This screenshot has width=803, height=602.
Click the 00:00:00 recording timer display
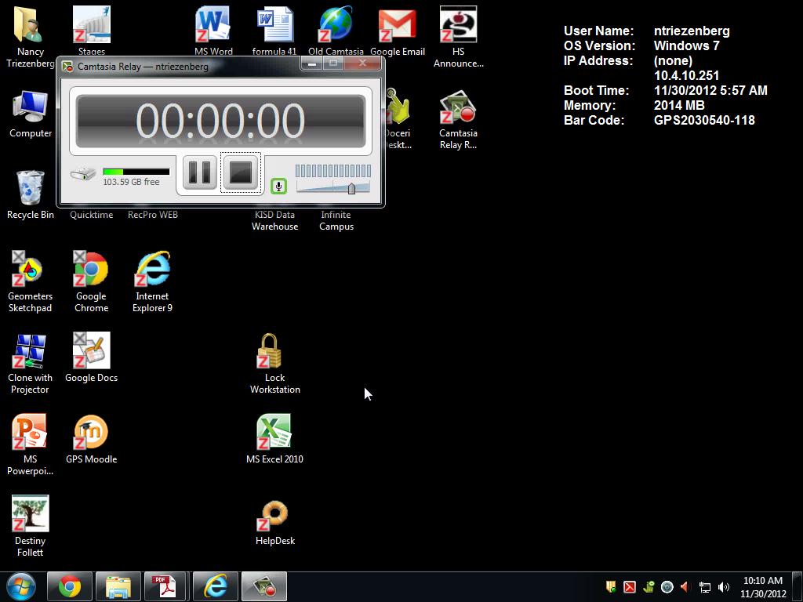click(x=220, y=121)
